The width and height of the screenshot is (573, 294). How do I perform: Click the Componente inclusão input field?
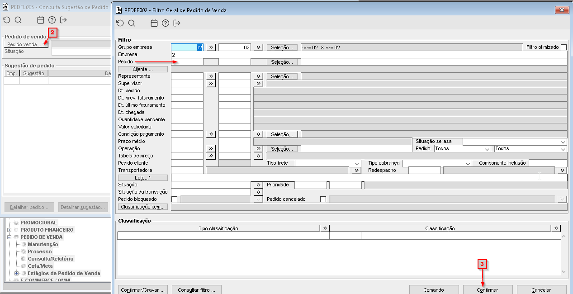pos(548,163)
